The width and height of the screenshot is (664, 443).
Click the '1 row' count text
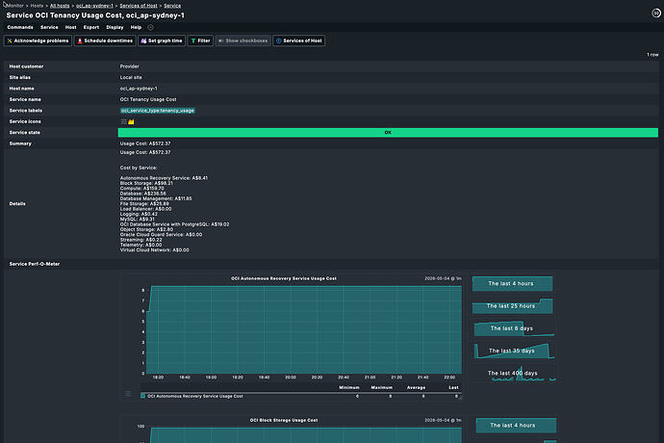pyautogui.click(x=652, y=55)
